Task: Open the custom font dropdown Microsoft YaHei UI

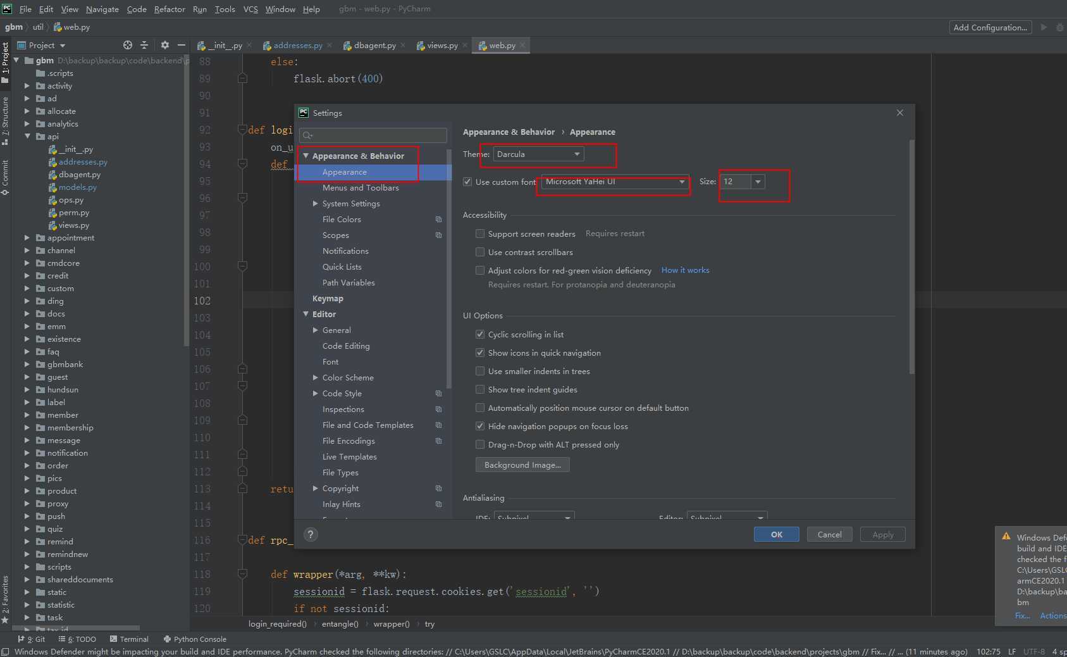Action: tap(615, 182)
